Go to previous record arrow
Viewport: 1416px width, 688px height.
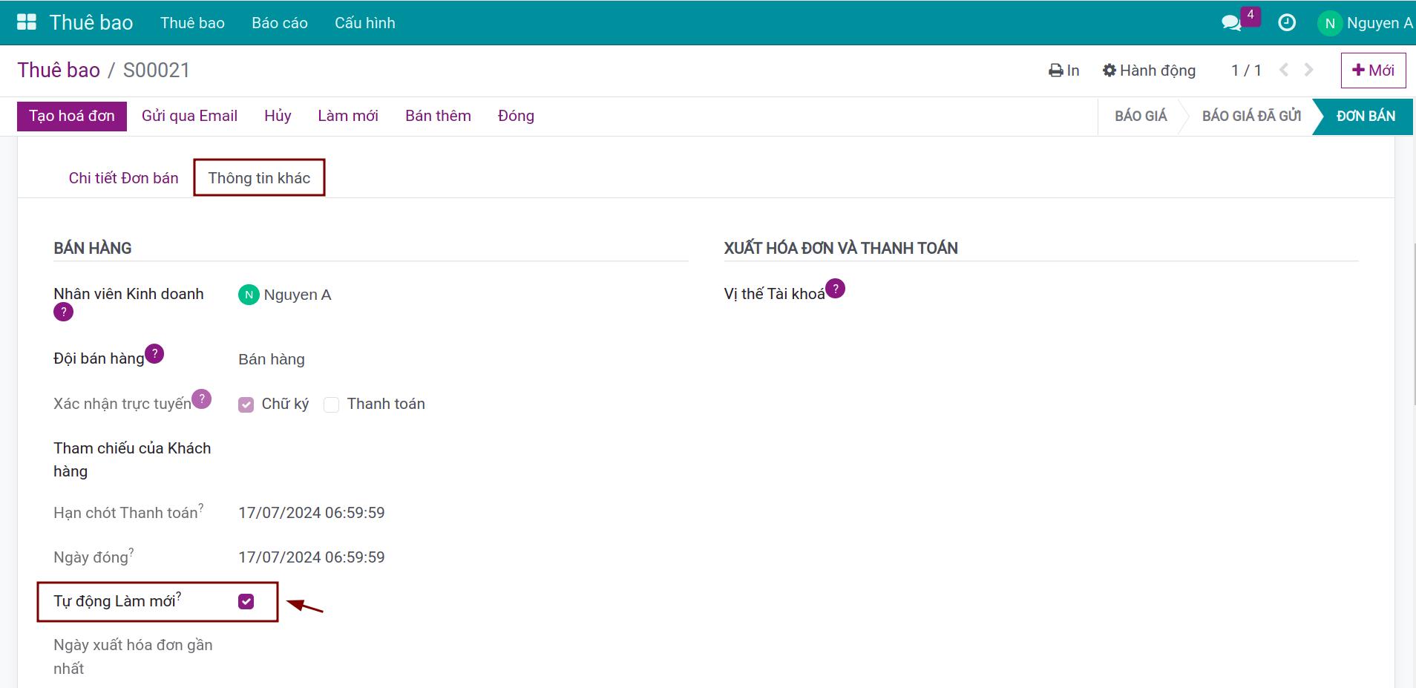[x=1284, y=70]
